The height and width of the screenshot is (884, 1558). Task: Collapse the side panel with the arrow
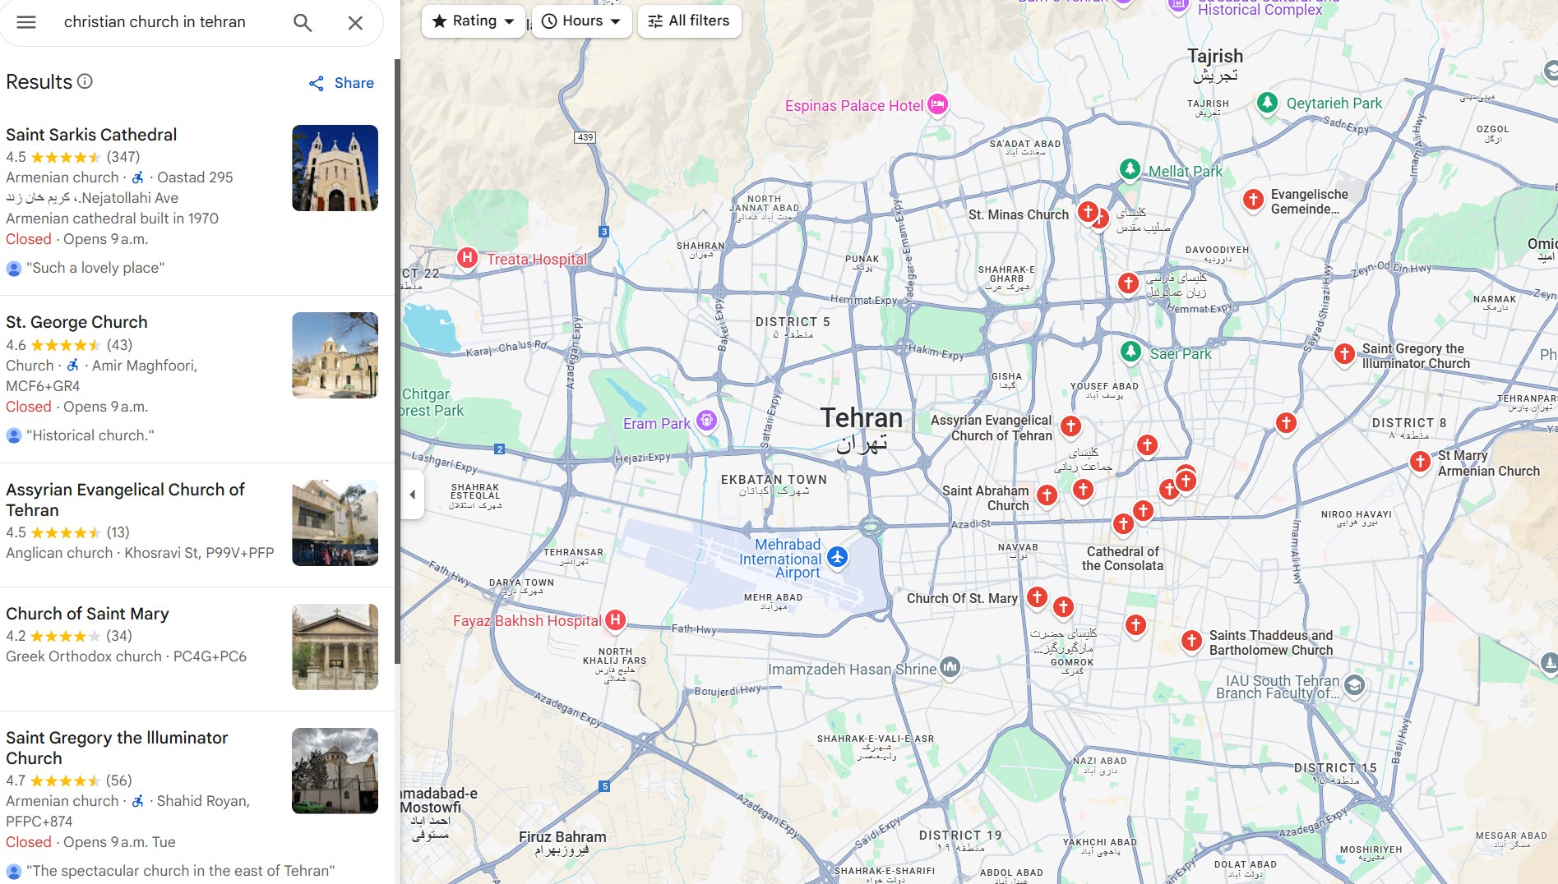click(x=413, y=495)
